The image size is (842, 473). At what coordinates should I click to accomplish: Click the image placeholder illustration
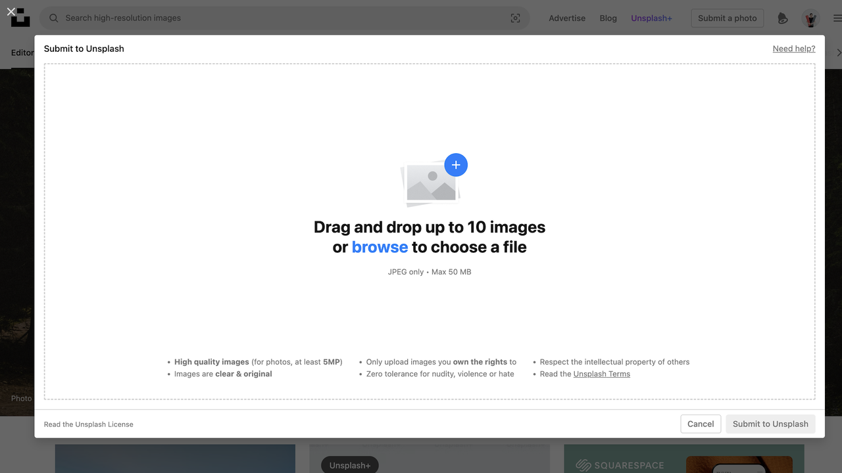(431, 183)
